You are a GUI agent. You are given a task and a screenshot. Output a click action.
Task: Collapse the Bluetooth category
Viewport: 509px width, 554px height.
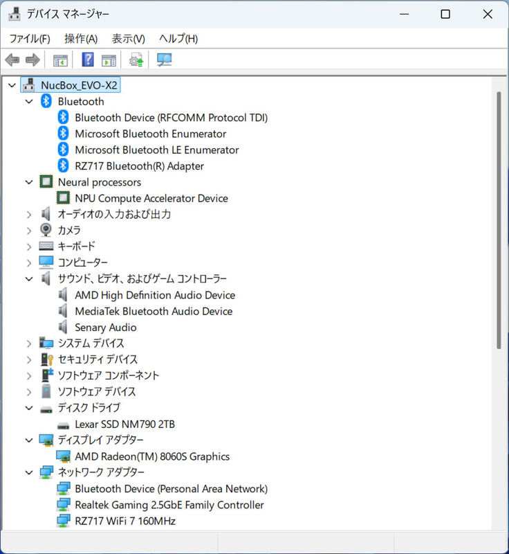click(x=29, y=101)
